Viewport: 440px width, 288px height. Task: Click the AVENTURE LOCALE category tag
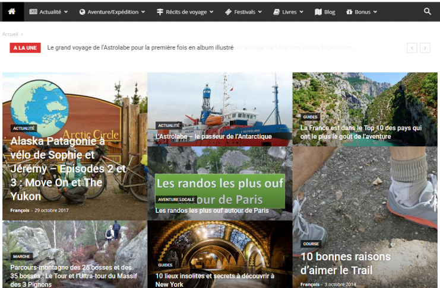coord(176,200)
